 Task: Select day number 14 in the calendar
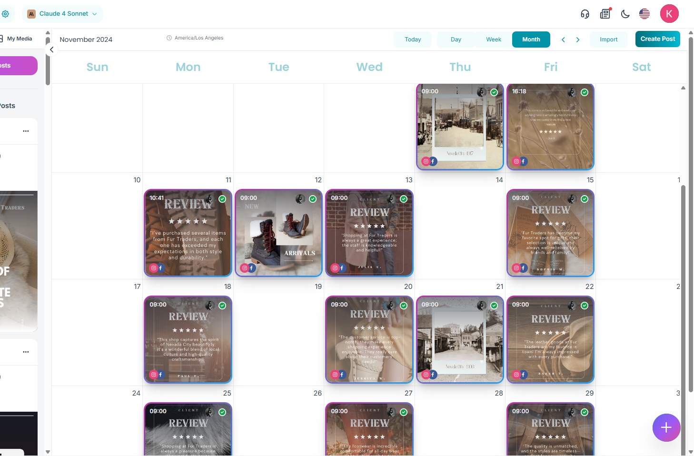click(499, 180)
